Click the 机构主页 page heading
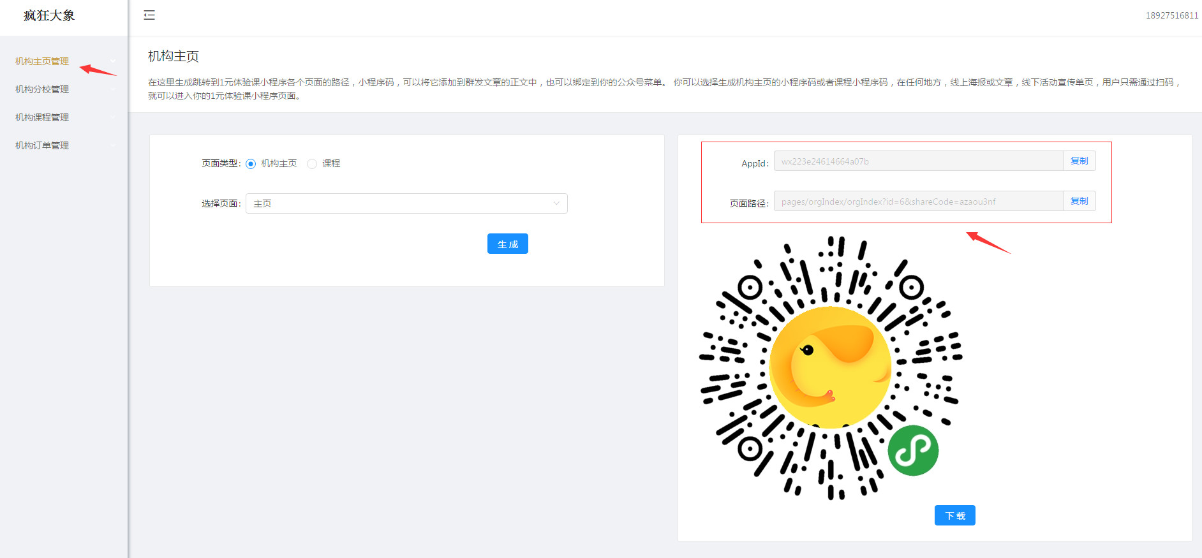This screenshot has width=1202, height=558. pyautogui.click(x=174, y=56)
